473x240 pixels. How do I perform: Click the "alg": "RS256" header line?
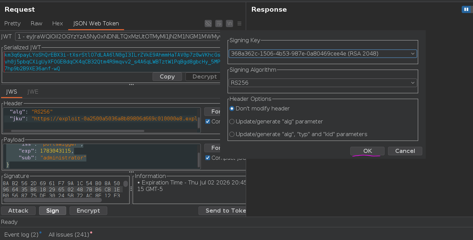click(31, 111)
